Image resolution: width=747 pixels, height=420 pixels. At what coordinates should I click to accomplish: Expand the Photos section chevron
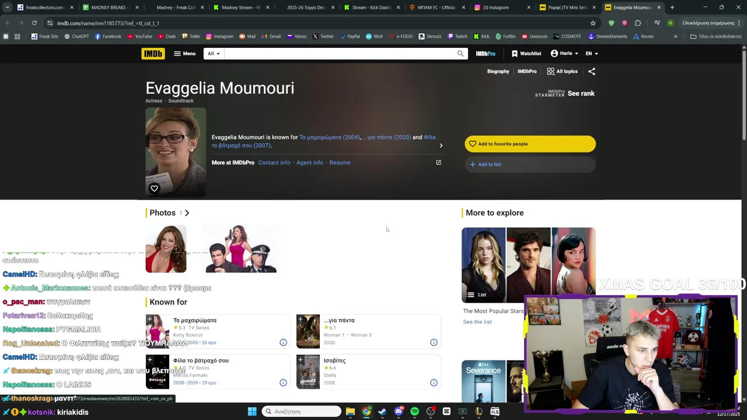[187, 213]
